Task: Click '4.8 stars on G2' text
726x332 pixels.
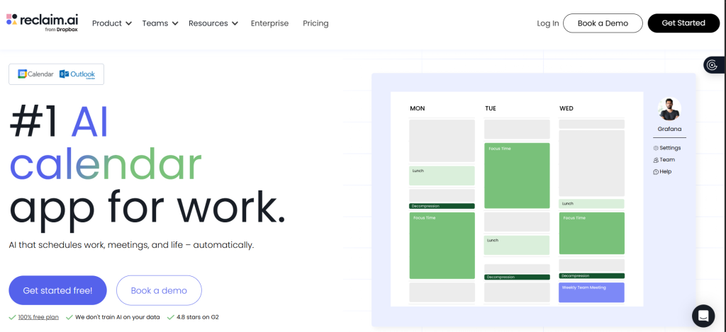Action: click(198, 317)
